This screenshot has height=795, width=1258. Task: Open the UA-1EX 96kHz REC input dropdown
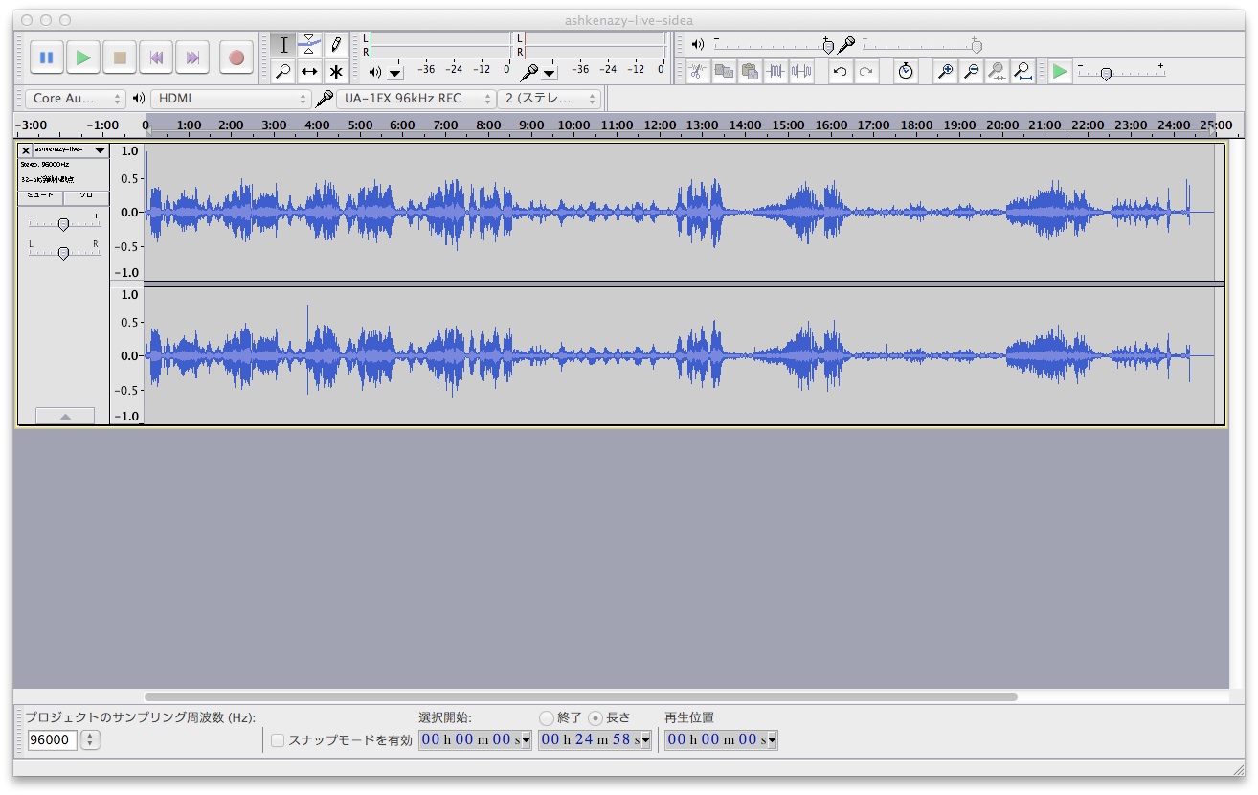[x=416, y=98]
